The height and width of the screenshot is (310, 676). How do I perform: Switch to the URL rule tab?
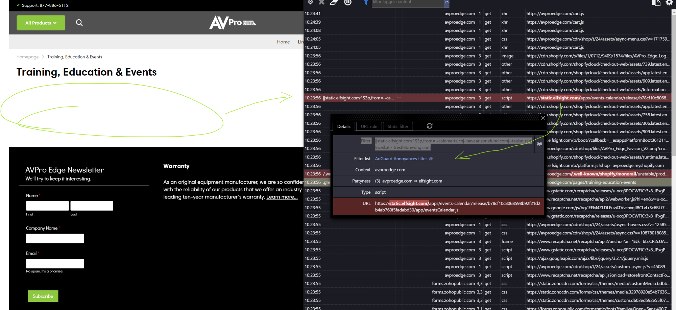(x=369, y=126)
